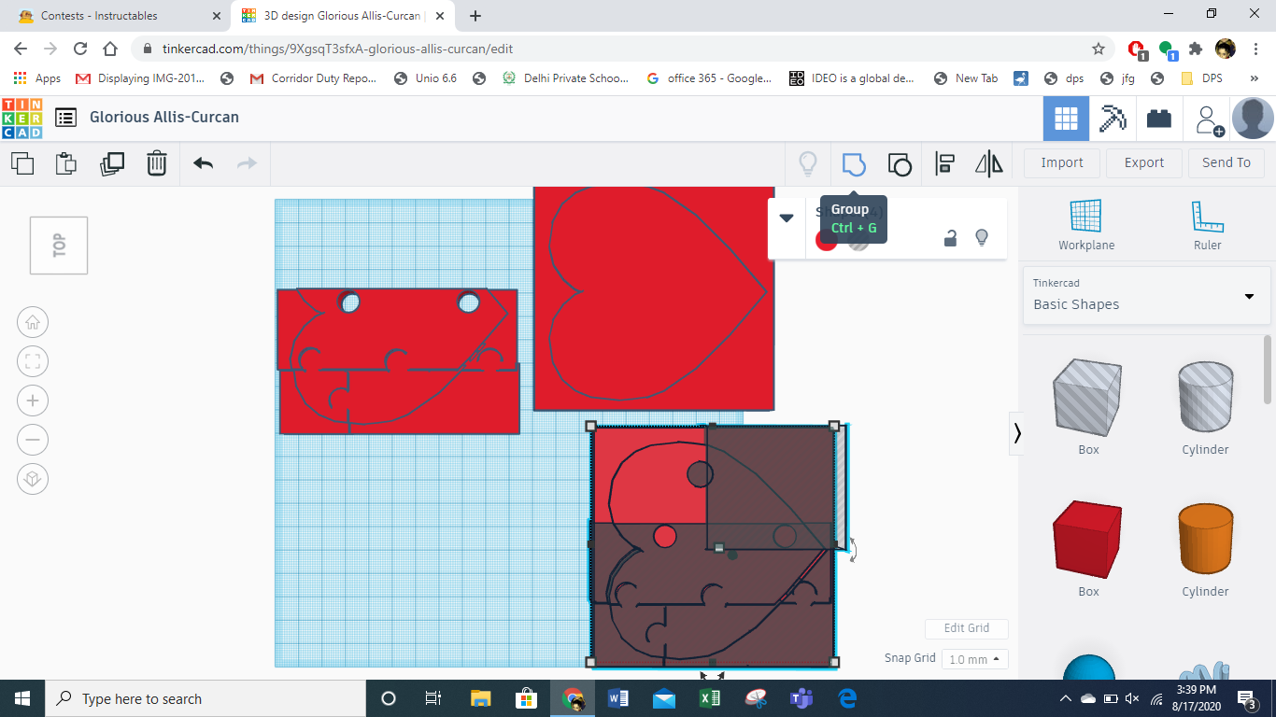
Task: Click the TOP view cube face
Action: coord(59,246)
